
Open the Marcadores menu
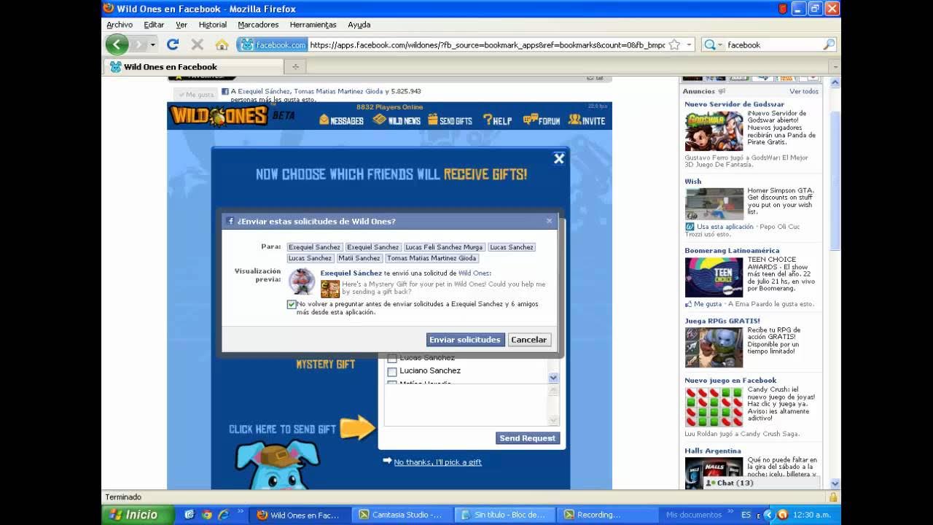[x=258, y=25]
